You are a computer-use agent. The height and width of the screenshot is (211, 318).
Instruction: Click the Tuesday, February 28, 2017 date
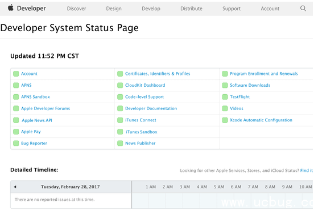[x=71, y=187]
